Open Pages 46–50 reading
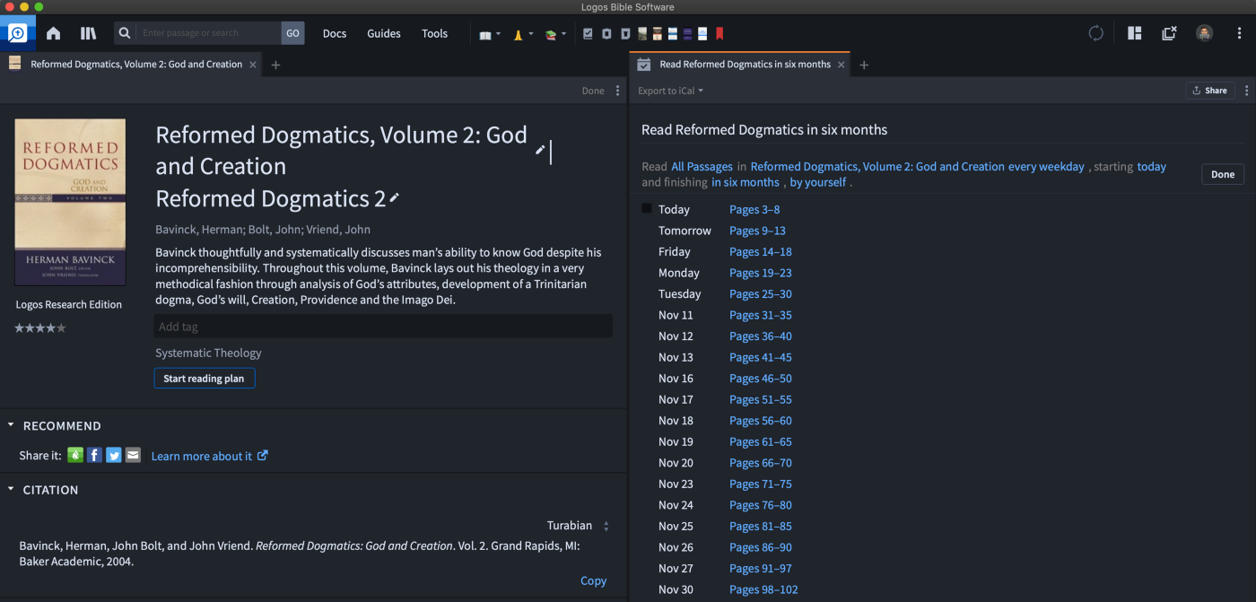 click(761, 379)
